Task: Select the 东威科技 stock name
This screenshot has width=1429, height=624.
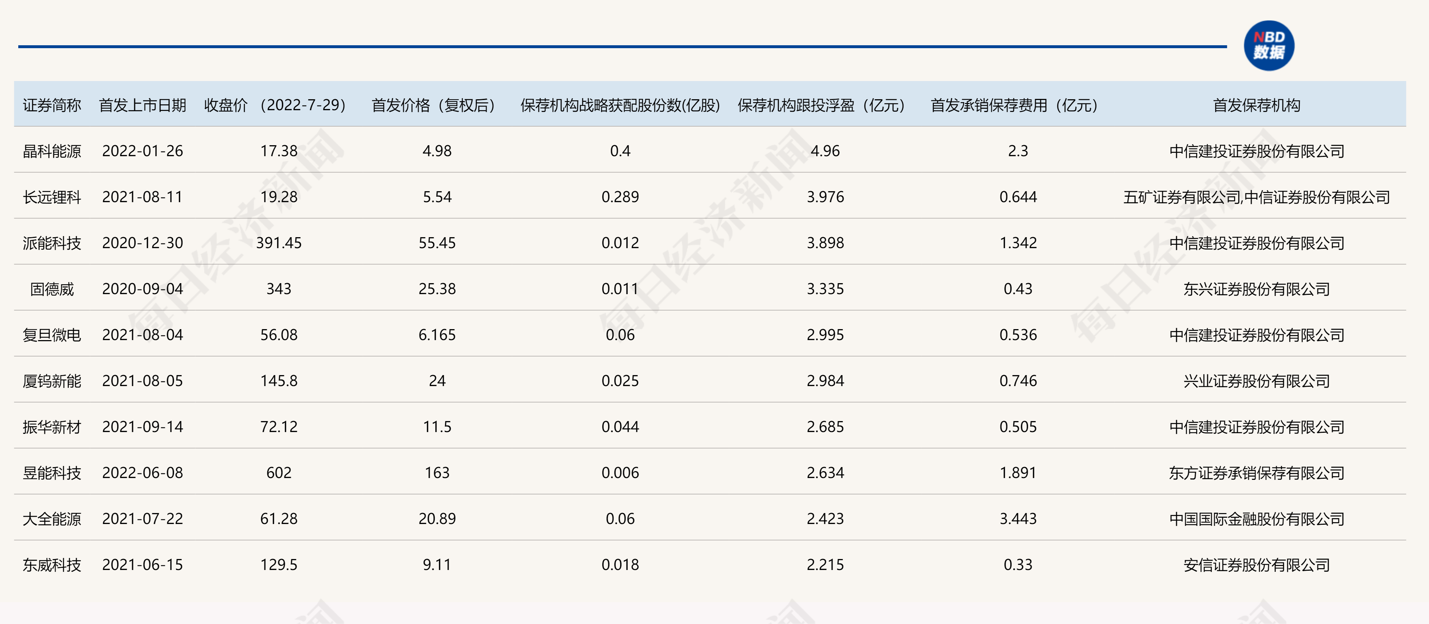Action: tap(52, 565)
